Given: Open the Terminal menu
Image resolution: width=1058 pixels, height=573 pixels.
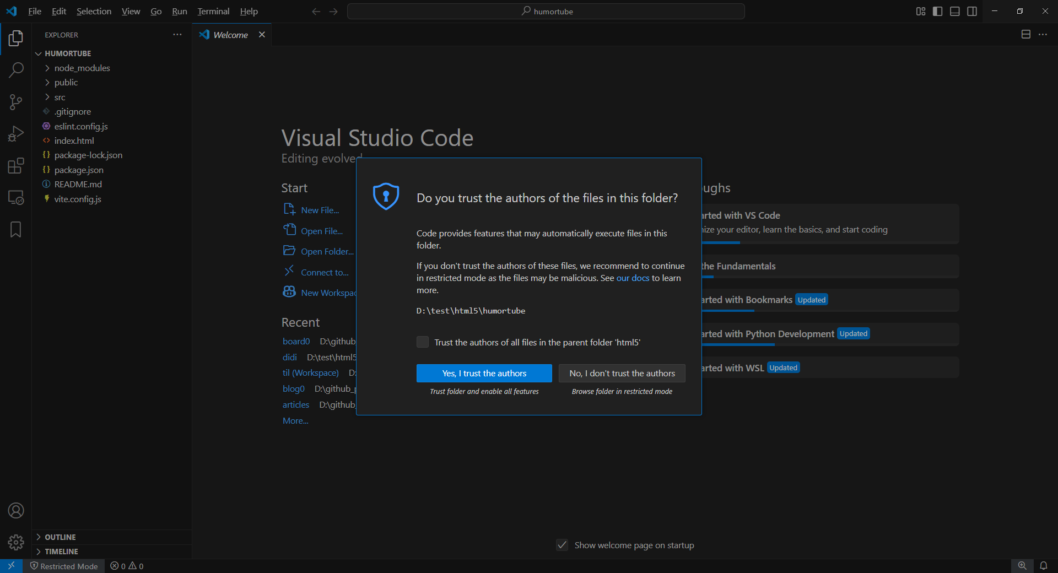Looking at the screenshot, I should [x=213, y=12].
